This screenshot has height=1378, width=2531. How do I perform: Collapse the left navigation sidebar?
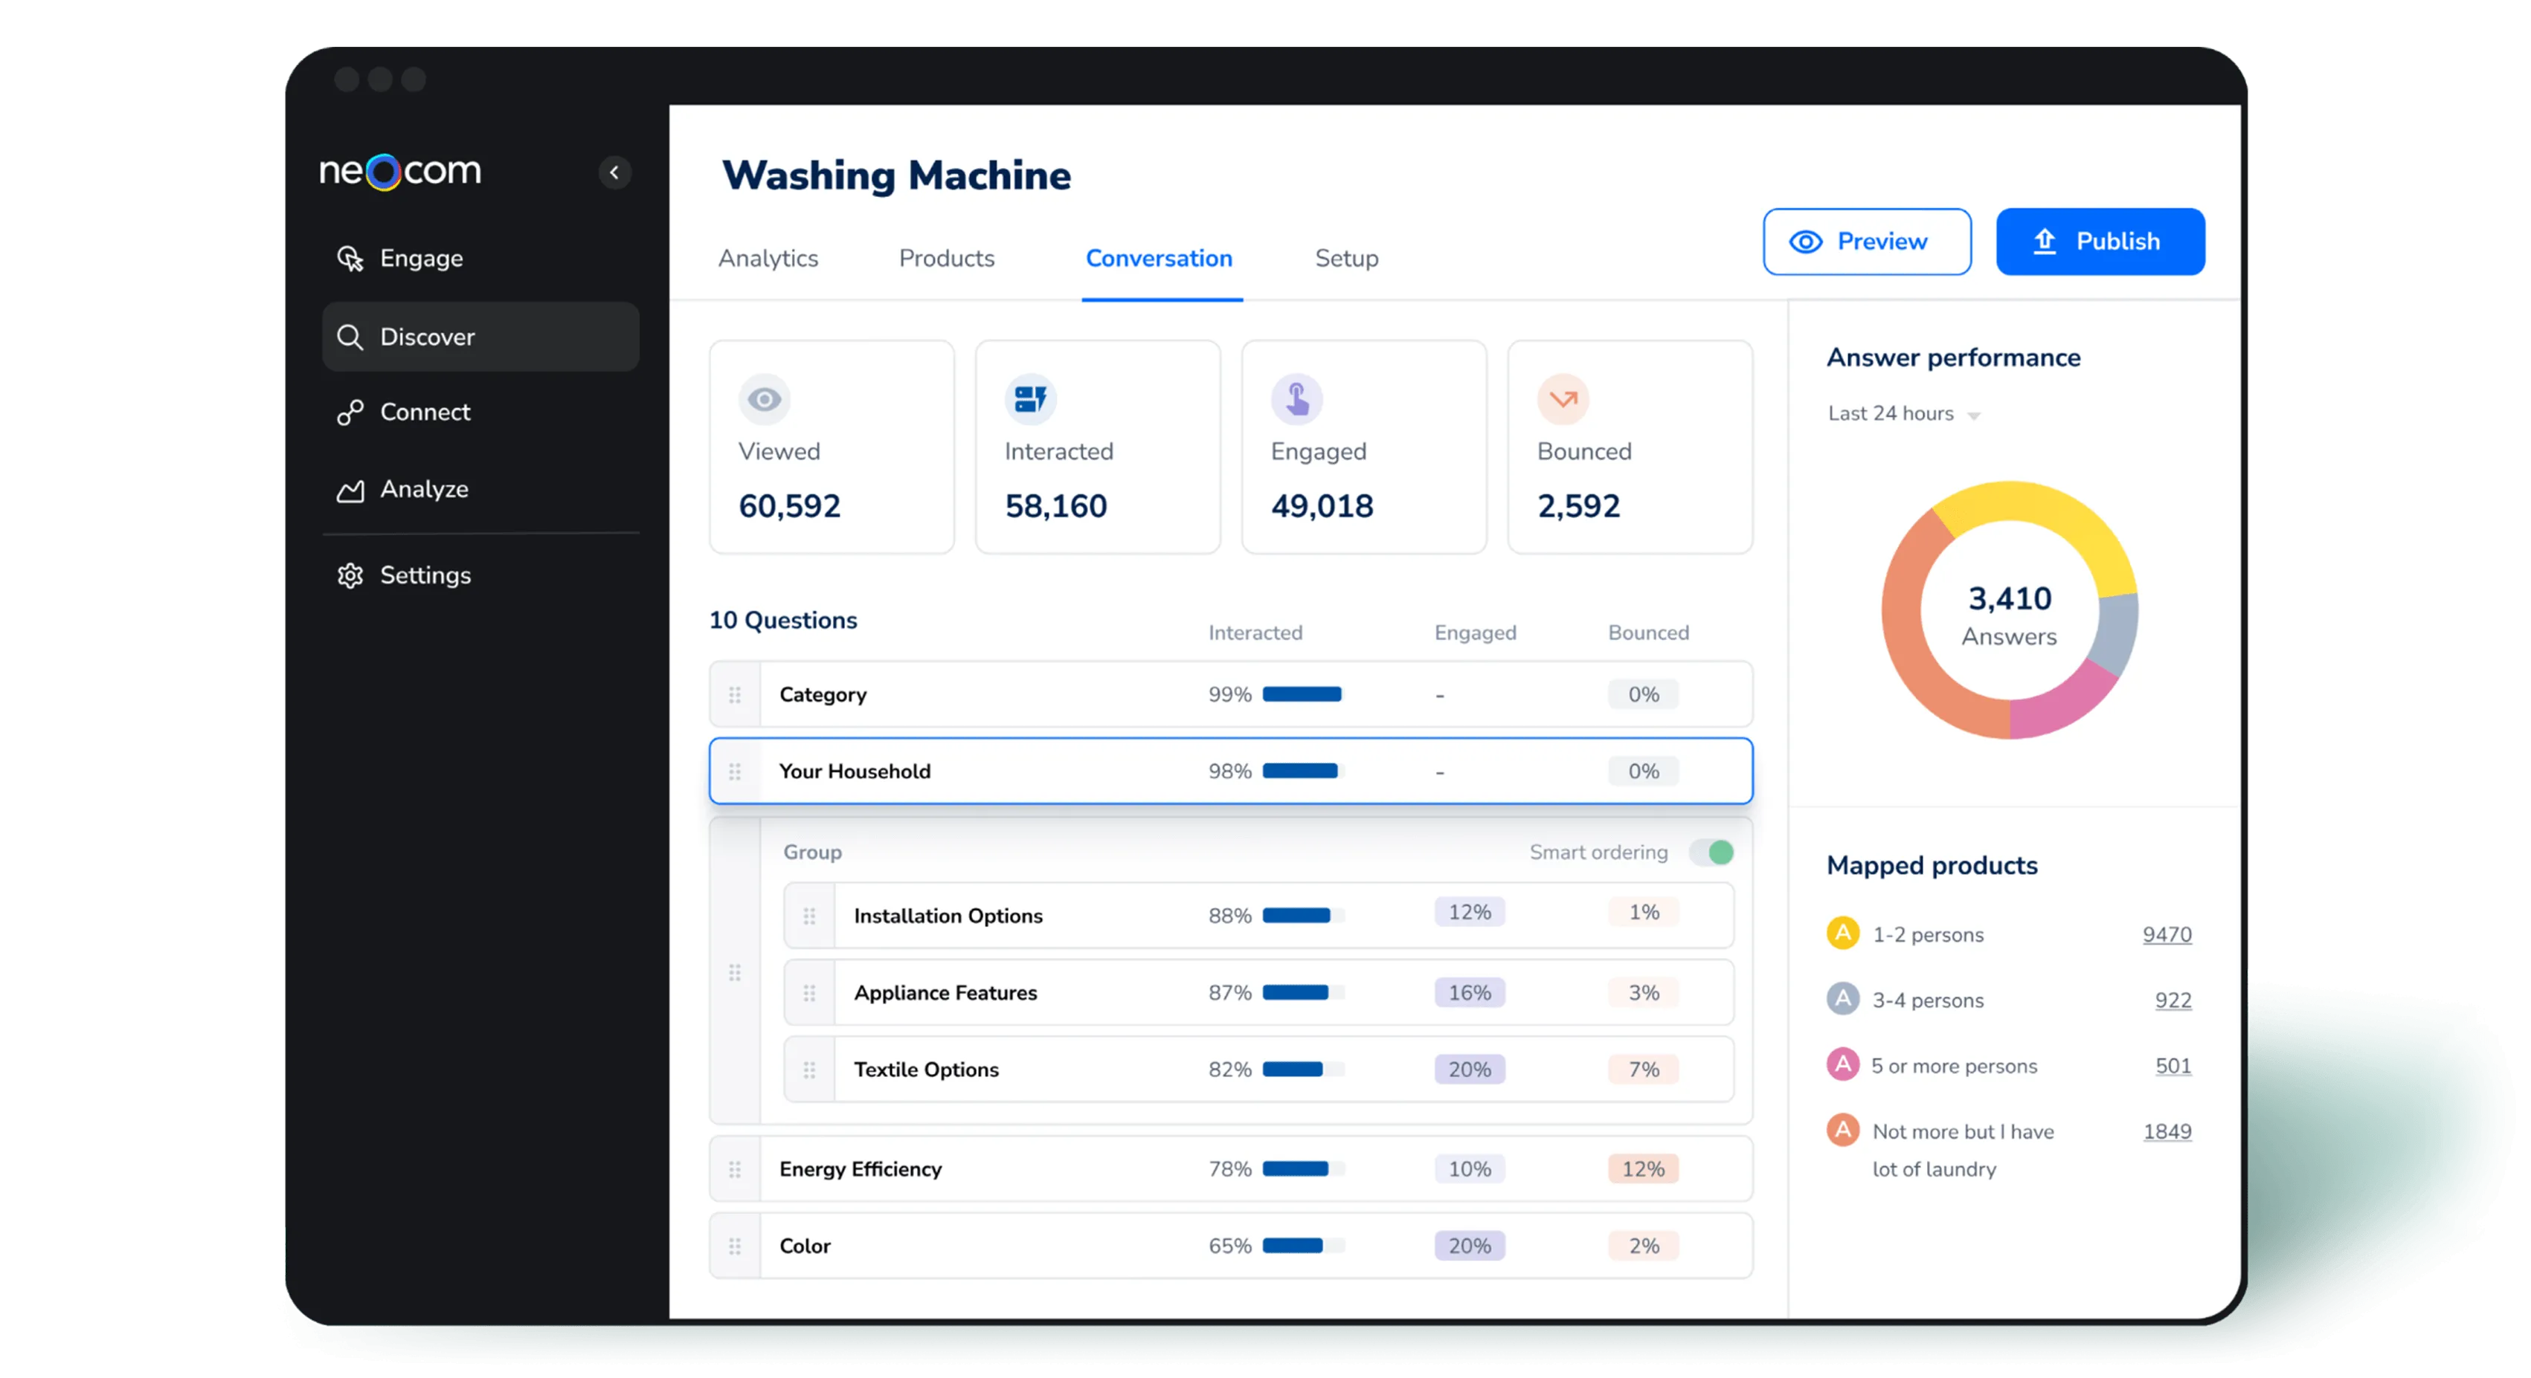tap(615, 173)
